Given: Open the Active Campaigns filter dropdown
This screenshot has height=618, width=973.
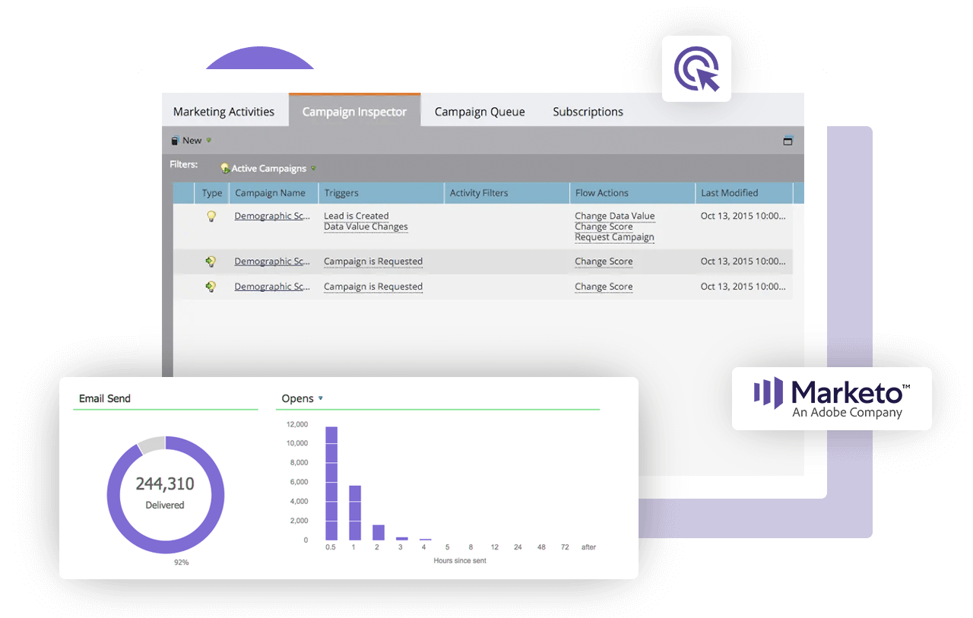Looking at the screenshot, I should coord(313,169).
